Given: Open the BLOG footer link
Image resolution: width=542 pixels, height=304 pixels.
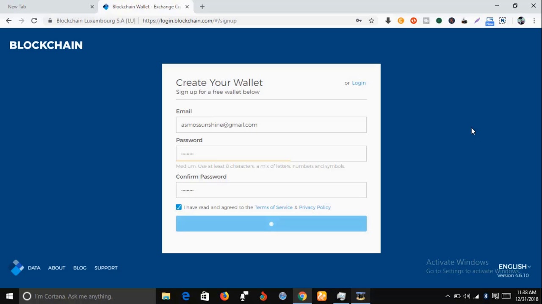Looking at the screenshot, I should [x=80, y=268].
